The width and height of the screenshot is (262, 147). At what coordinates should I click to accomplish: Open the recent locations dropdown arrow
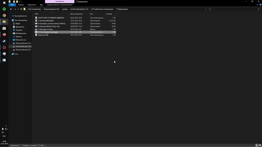tap(18, 9)
